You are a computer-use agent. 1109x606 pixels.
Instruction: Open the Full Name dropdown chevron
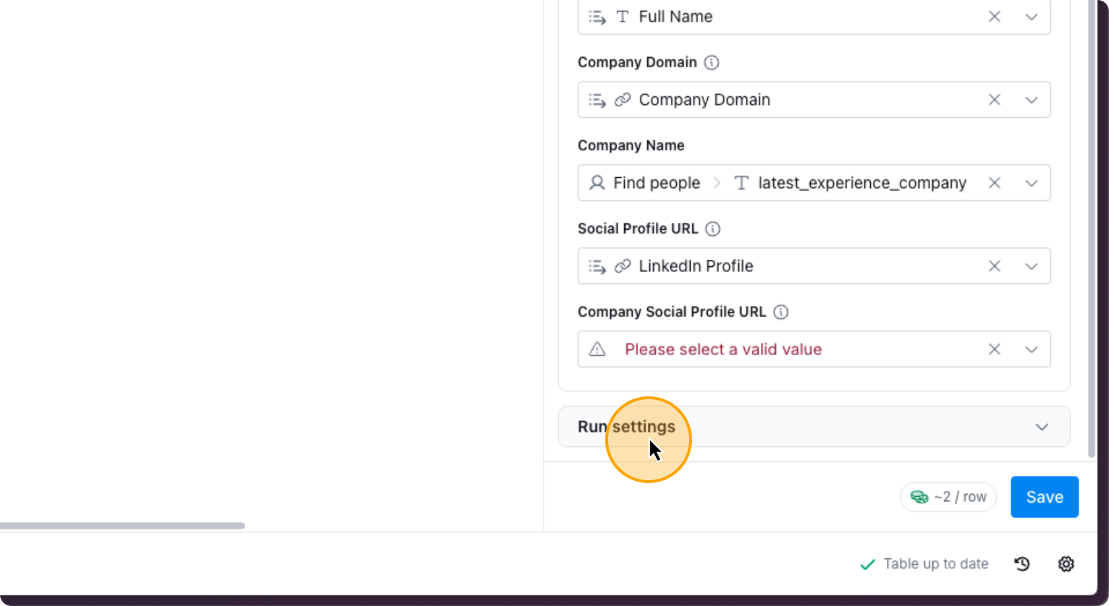point(1032,17)
